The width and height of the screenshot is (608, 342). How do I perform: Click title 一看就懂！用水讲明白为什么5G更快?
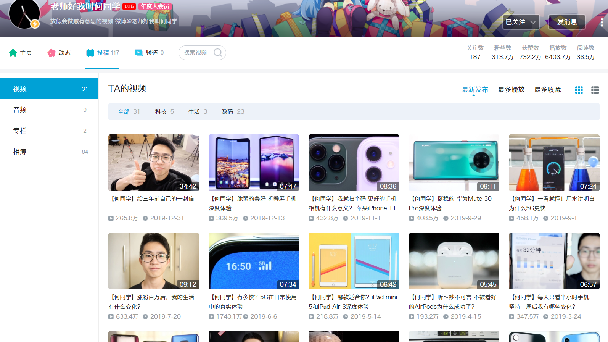pos(552,203)
